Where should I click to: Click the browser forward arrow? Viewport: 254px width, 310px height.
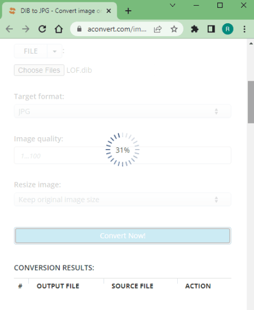pos(26,29)
